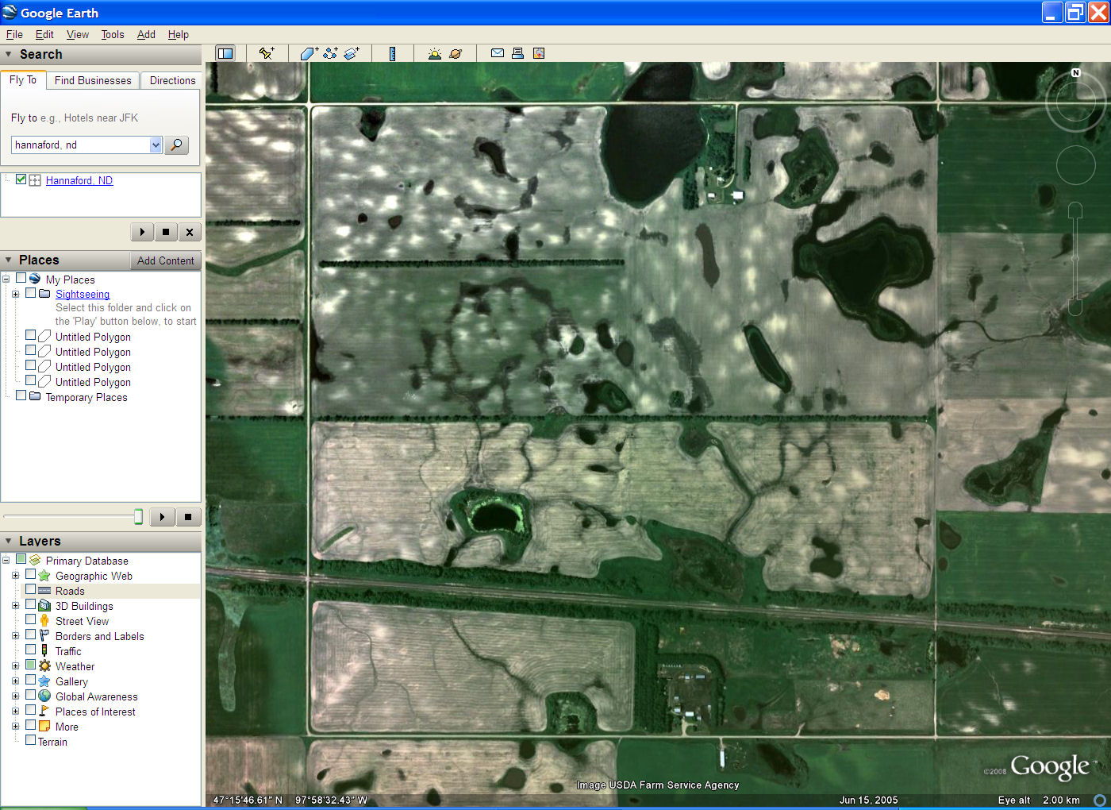Collapse the Places panel triangle
The image size is (1111, 810).
tap(9, 260)
